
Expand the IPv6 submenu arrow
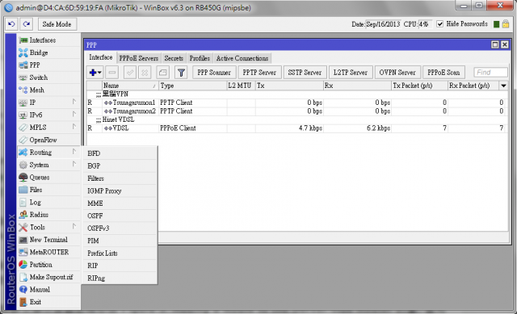[x=74, y=115]
